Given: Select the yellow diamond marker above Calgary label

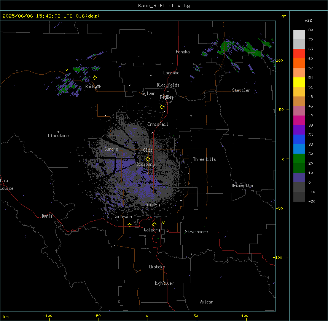Looking at the screenshot, I should pos(154,225).
